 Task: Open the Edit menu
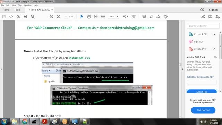(8, 5)
